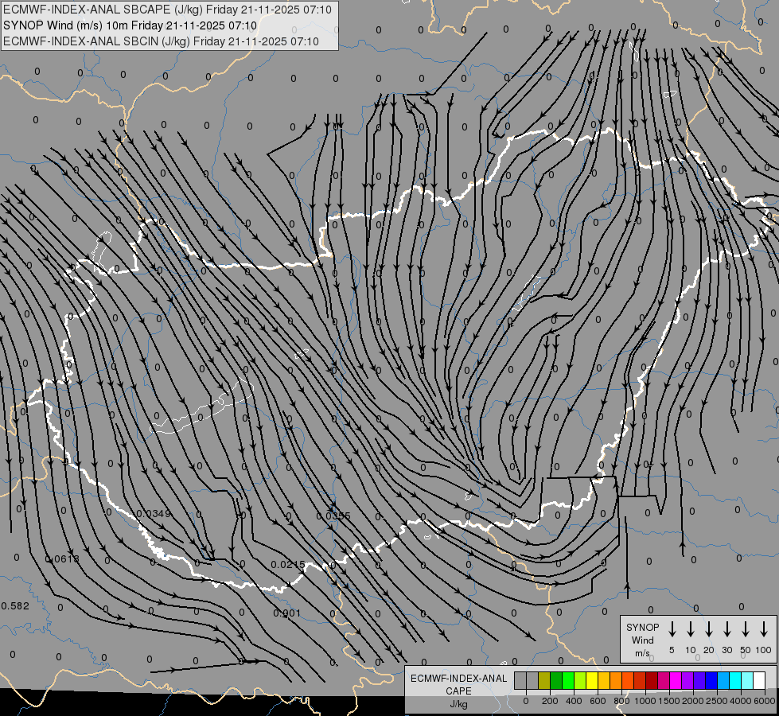
Task: Click the wind arrow icon above 20 m/s
Action: coord(708,629)
